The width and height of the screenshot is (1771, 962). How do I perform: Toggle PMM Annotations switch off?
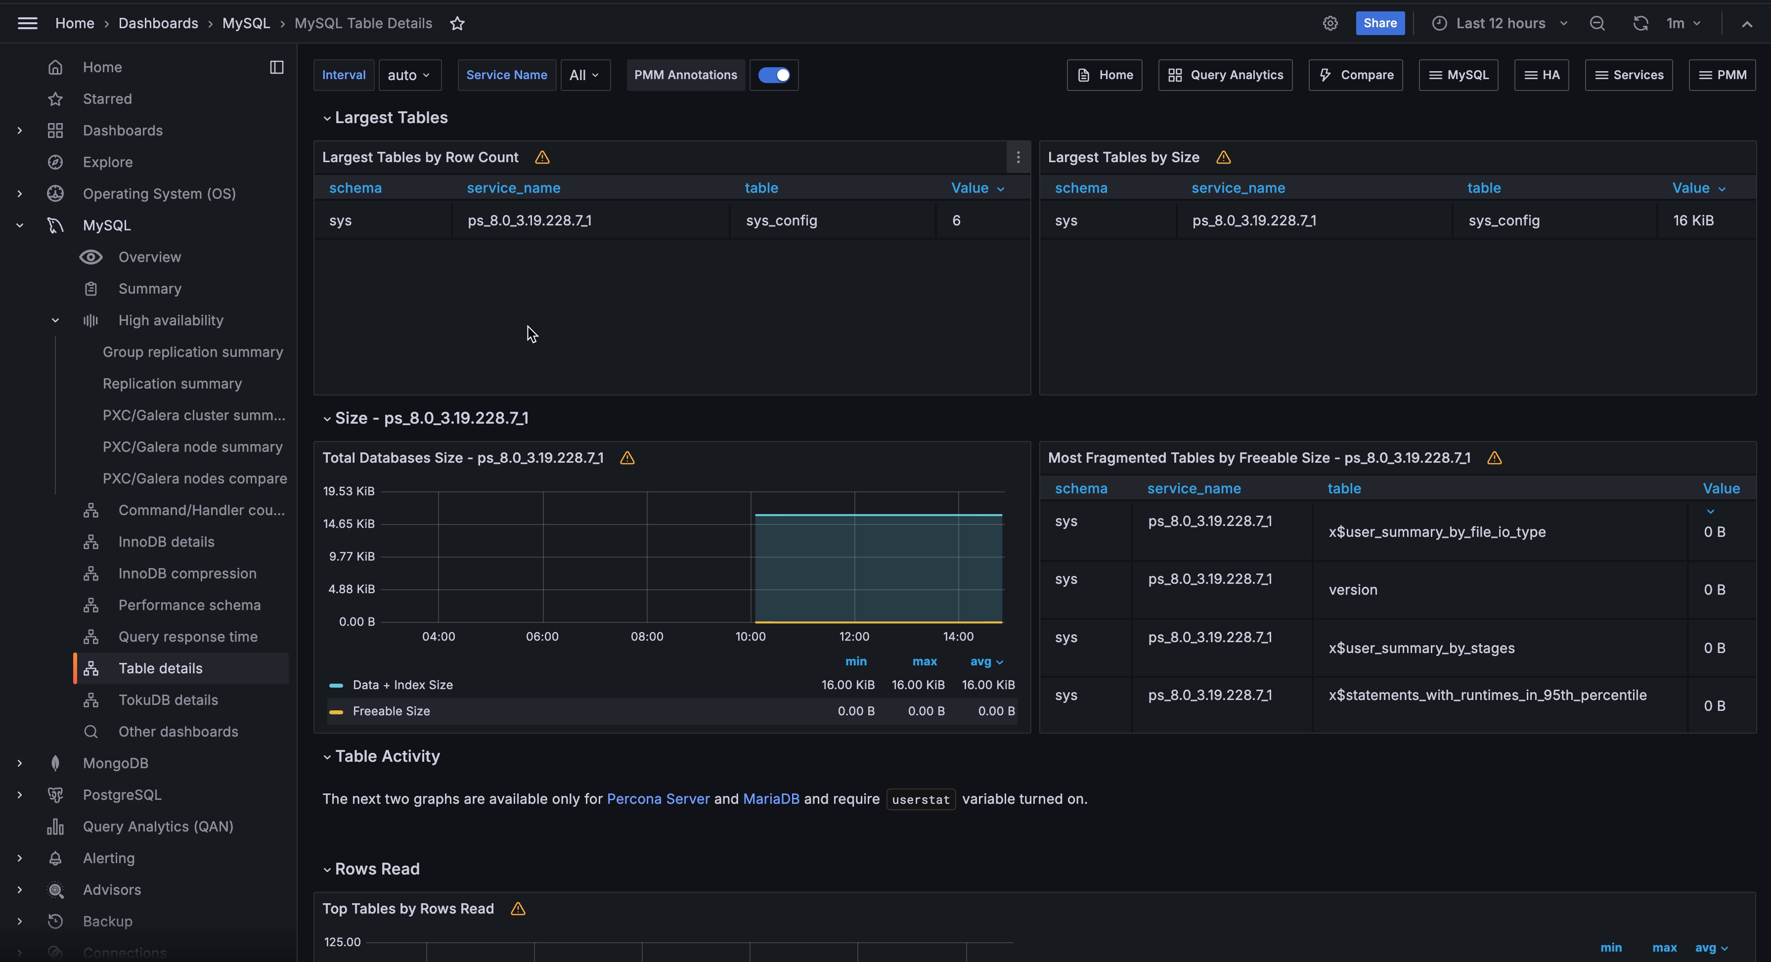click(774, 75)
